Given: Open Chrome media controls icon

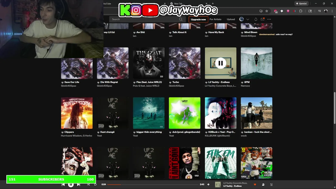Looking at the screenshot, I should (319, 11).
